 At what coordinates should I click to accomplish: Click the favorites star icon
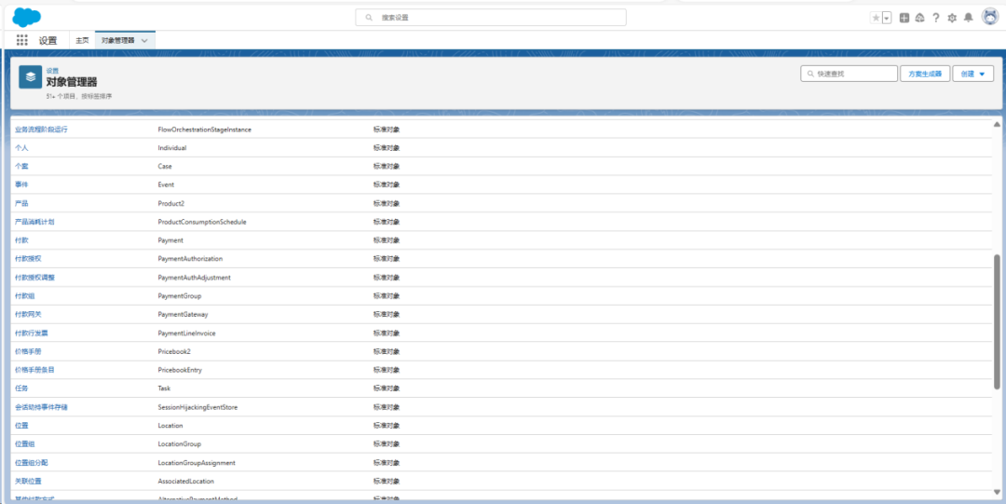876,18
